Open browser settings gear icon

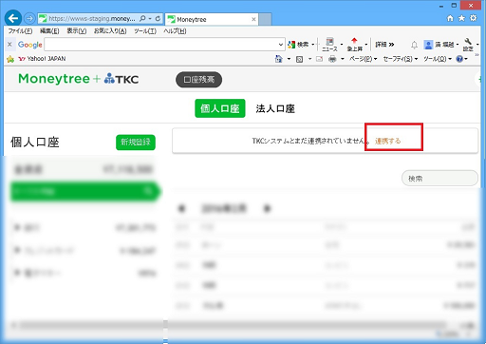[473, 18]
